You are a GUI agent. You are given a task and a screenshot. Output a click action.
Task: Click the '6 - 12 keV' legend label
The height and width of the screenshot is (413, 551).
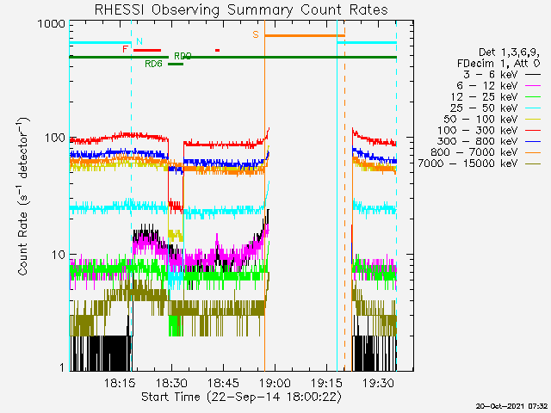point(486,86)
